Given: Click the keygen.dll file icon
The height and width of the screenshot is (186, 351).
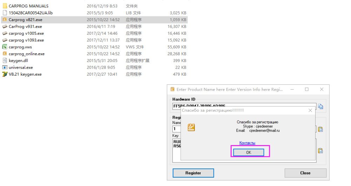Looking at the screenshot, I should coord(5,61).
